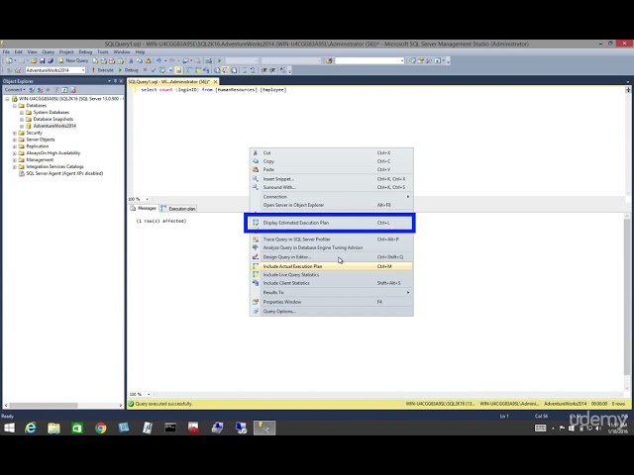Image resolution: width=634 pixels, height=475 pixels.
Task: Click the Open File toolbar icon
Action: [34, 60]
